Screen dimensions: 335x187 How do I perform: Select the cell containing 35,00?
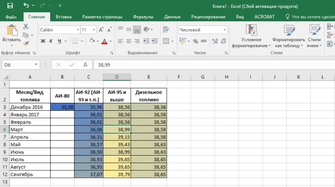click(62, 107)
